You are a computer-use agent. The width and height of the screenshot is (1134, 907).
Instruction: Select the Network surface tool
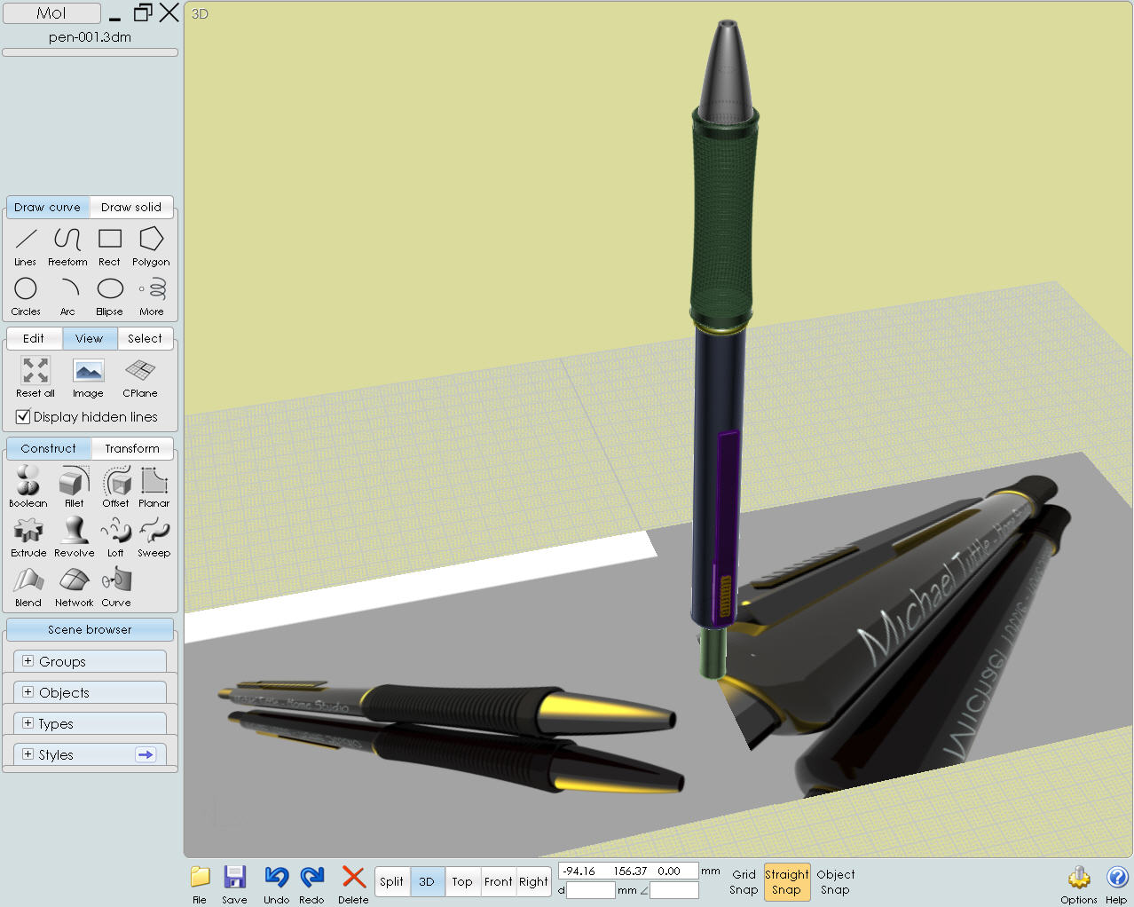75,586
